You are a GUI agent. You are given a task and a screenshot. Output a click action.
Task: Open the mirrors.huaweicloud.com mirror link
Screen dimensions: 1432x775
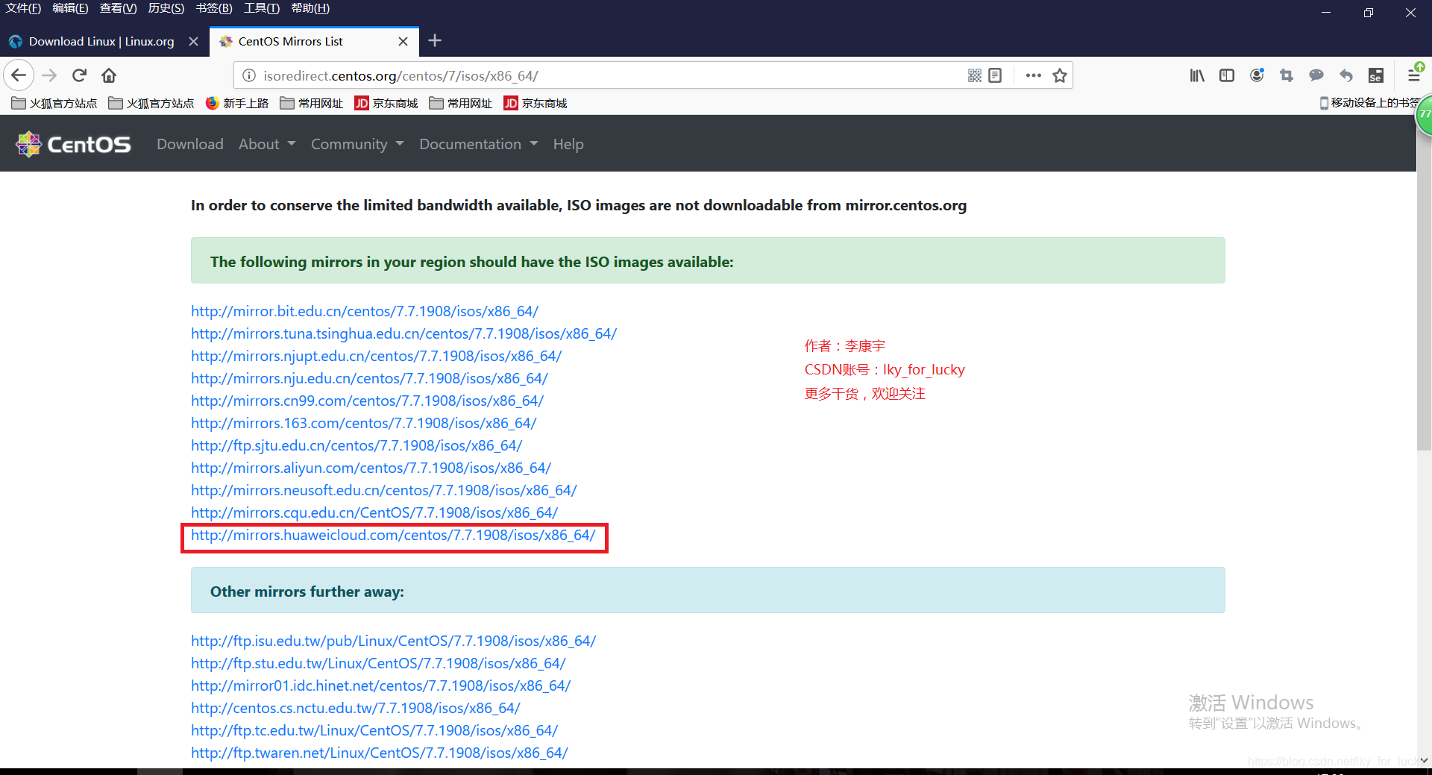(393, 535)
